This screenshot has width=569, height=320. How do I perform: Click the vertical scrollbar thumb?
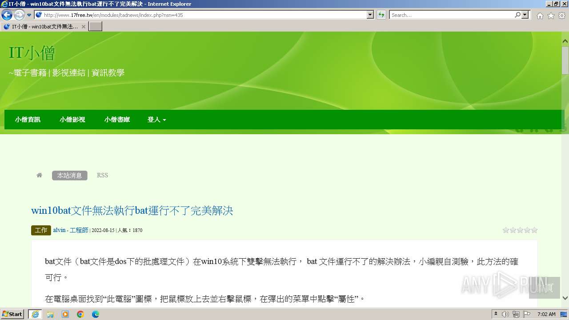pos(565,60)
